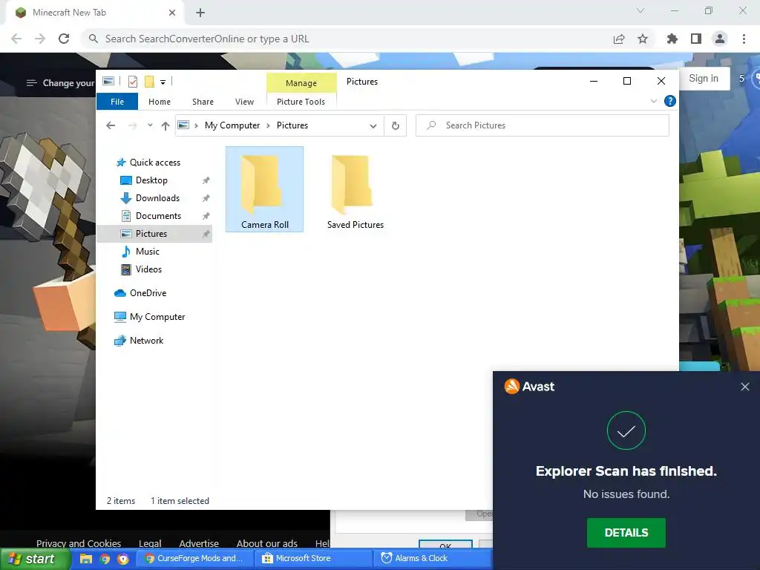Open Explorer help question mark icon
Viewport: 760px width, 570px height.
(x=670, y=101)
